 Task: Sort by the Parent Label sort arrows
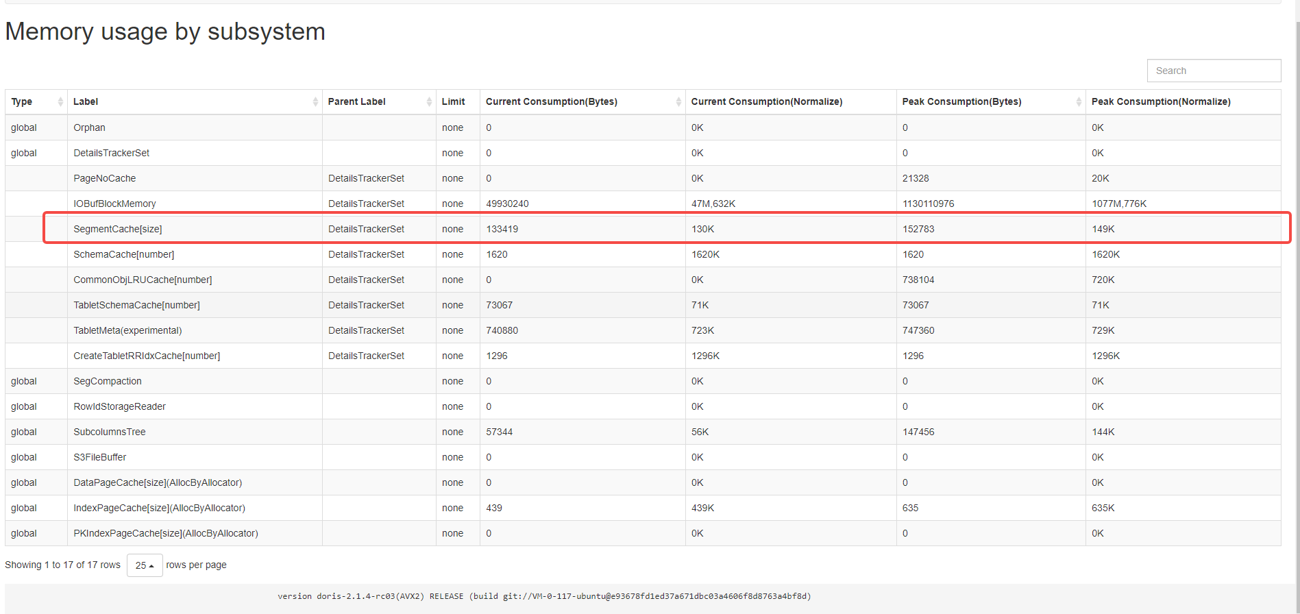tap(429, 101)
